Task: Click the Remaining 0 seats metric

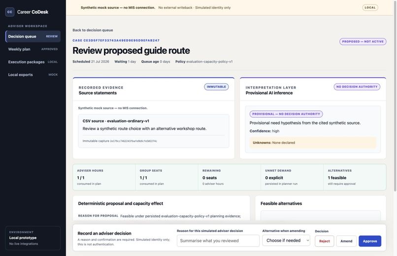Action: 230,177
